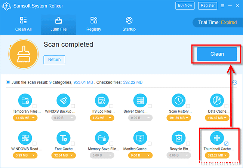The image size is (243, 168).
Task: Expand the Recycle Bin 0.00 B dropdown
Action: point(179,155)
